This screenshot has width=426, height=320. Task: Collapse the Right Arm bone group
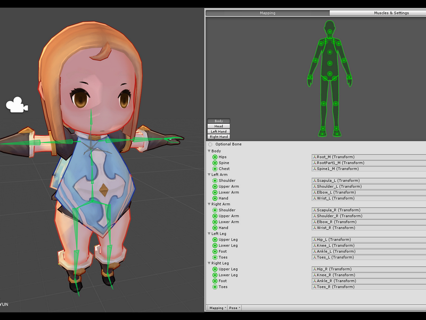click(x=209, y=204)
